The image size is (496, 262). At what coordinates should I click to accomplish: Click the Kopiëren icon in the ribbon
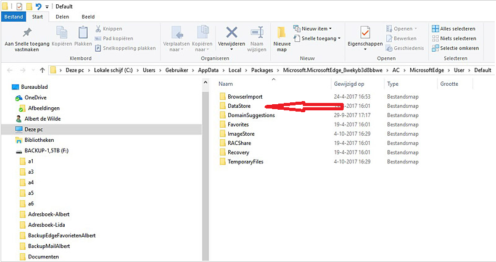(62, 33)
